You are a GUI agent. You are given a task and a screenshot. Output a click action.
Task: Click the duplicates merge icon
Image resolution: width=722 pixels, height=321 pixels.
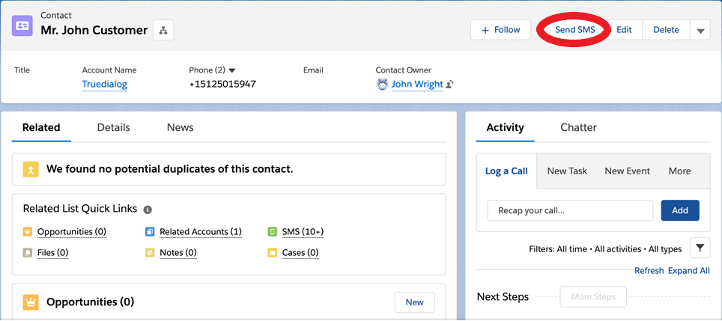pos(31,169)
